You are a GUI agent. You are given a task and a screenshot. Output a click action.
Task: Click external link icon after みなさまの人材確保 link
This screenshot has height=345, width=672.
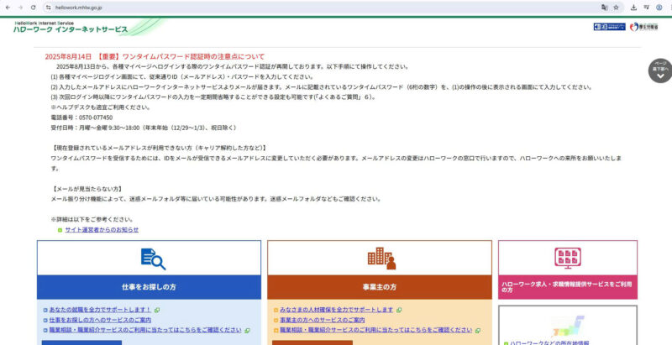(400, 310)
